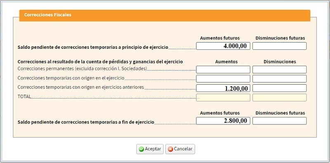Click the Correcciones permanentes row label
The width and height of the screenshot is (330, 163).
point(82,69)
